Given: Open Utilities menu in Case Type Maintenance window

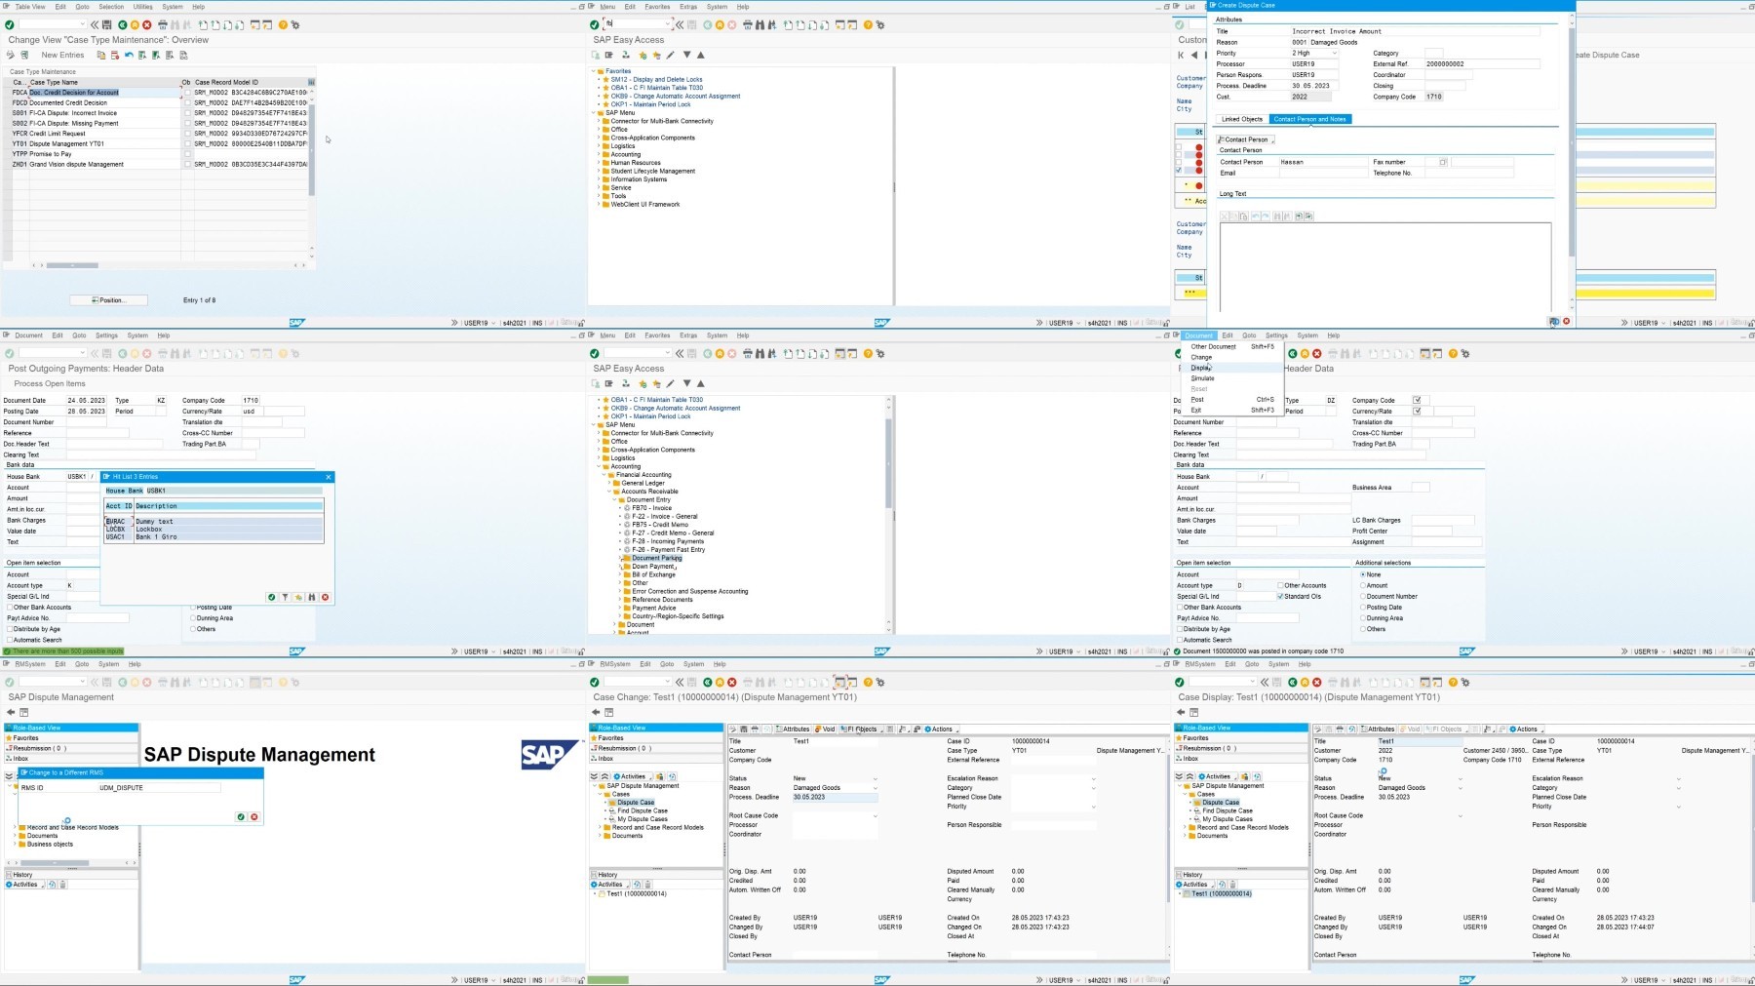Looking at the screenshot, I should click(x=143, y=6).
